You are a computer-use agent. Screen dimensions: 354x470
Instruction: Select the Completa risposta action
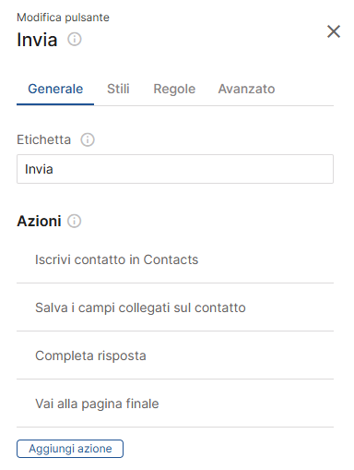click(175, 356)
